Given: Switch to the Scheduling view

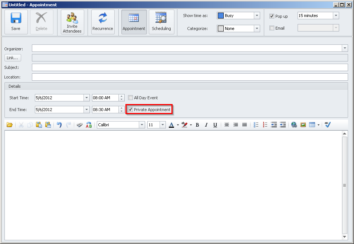Looking at the screenshot, I should pos(161,21).
